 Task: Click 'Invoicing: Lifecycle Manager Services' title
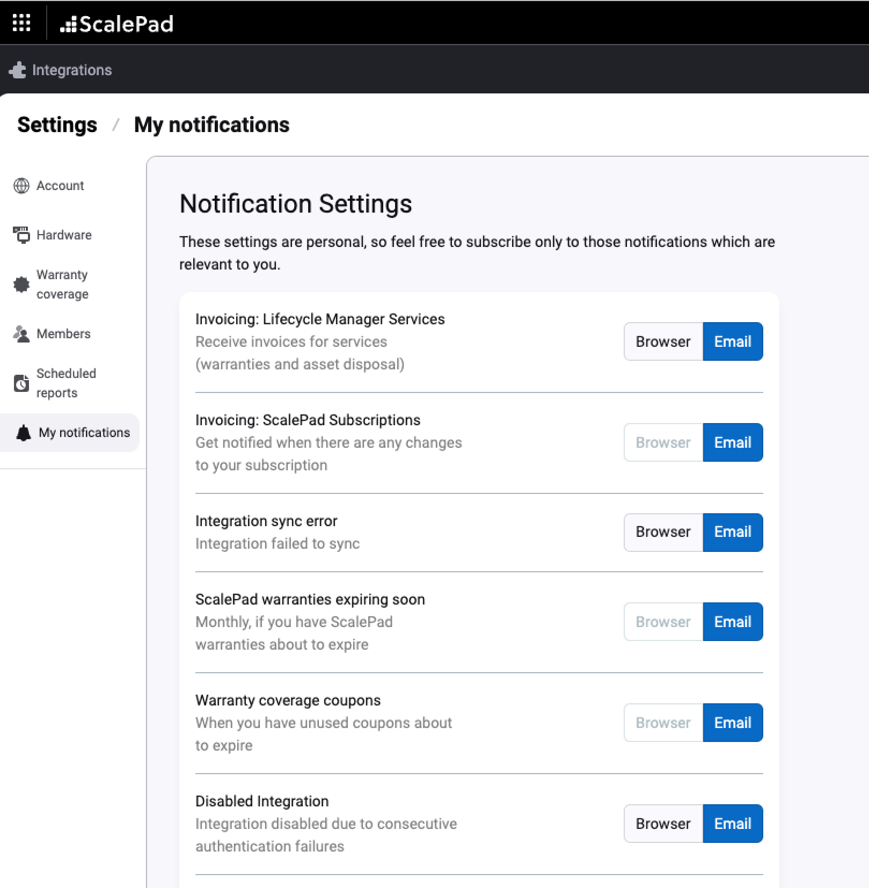coord(320,319)
